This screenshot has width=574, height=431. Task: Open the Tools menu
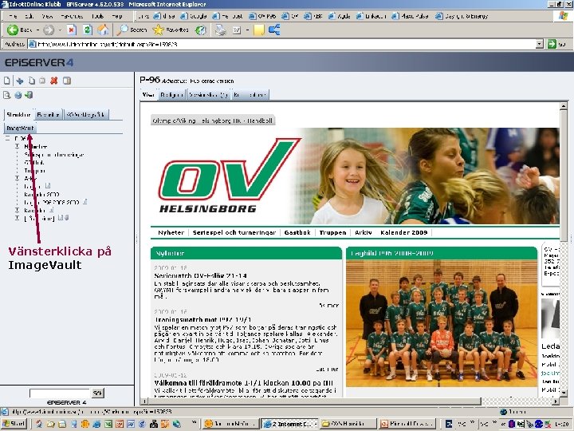click(98, 16)
